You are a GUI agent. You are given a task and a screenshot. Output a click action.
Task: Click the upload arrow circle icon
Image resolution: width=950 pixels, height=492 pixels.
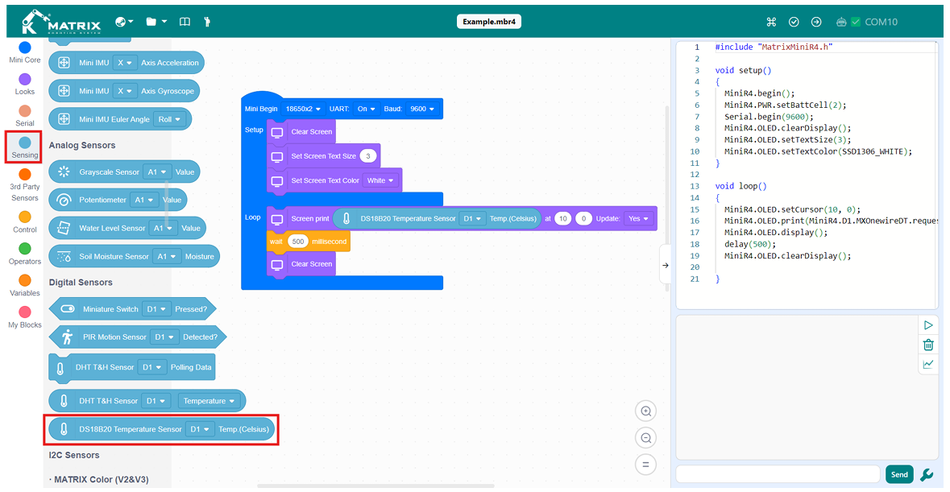[816, 22]
